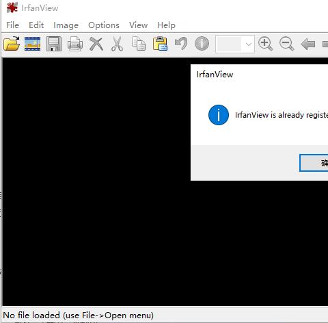Open the Options menu
This screenshot has width=328, height=323.
coord(104,25)
